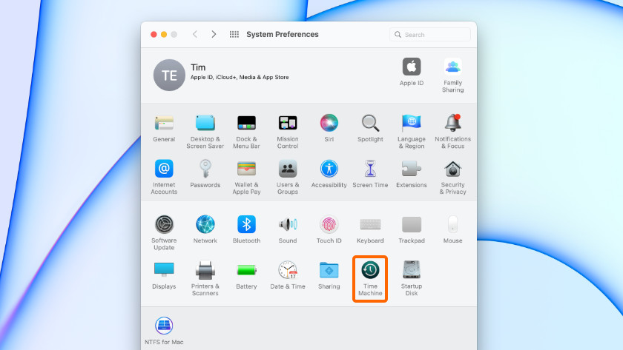Viewport: 623px width, 350px height.
Task: Click the TE user avatar
Action: pos(169,75)
